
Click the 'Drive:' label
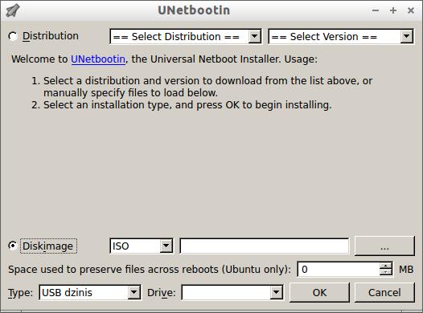pos(162,293)
